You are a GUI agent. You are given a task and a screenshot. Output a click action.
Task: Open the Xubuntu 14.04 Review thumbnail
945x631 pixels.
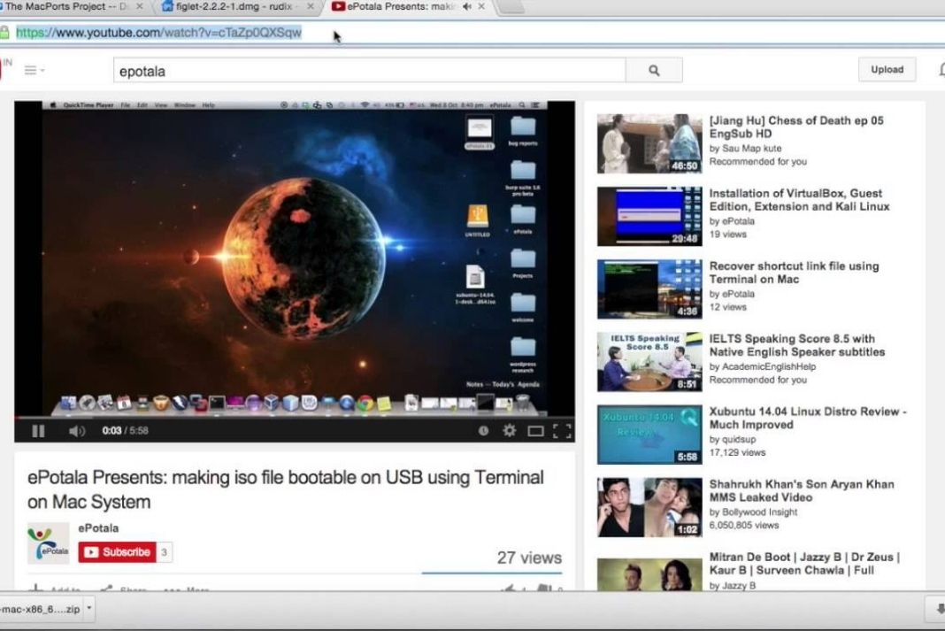point(649,435)
